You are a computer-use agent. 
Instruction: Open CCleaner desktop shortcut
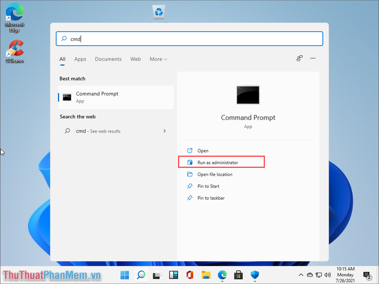pyautogui.click(x=15, y=52)
